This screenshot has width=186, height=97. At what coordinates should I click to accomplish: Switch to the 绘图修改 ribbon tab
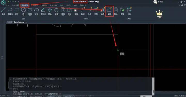[x=25, y=5]
